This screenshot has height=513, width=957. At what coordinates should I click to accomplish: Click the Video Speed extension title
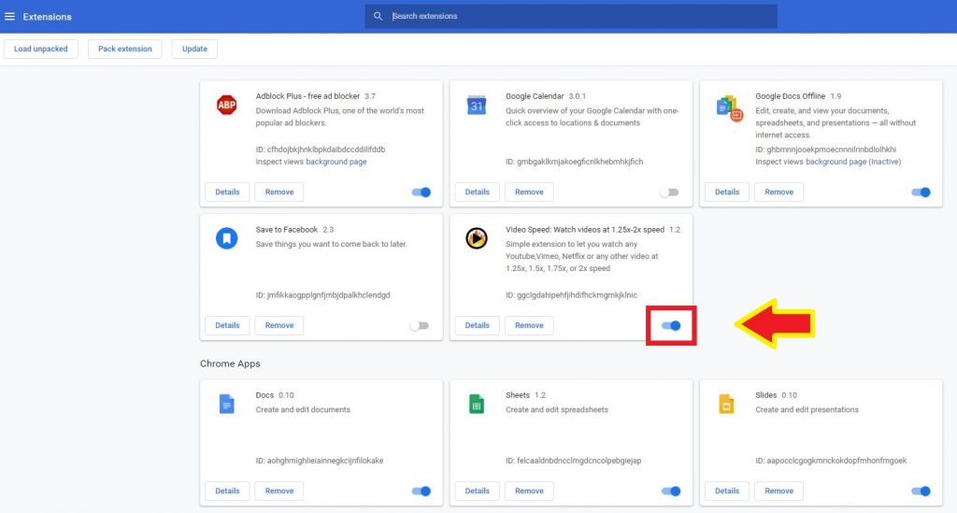[585, 230]
